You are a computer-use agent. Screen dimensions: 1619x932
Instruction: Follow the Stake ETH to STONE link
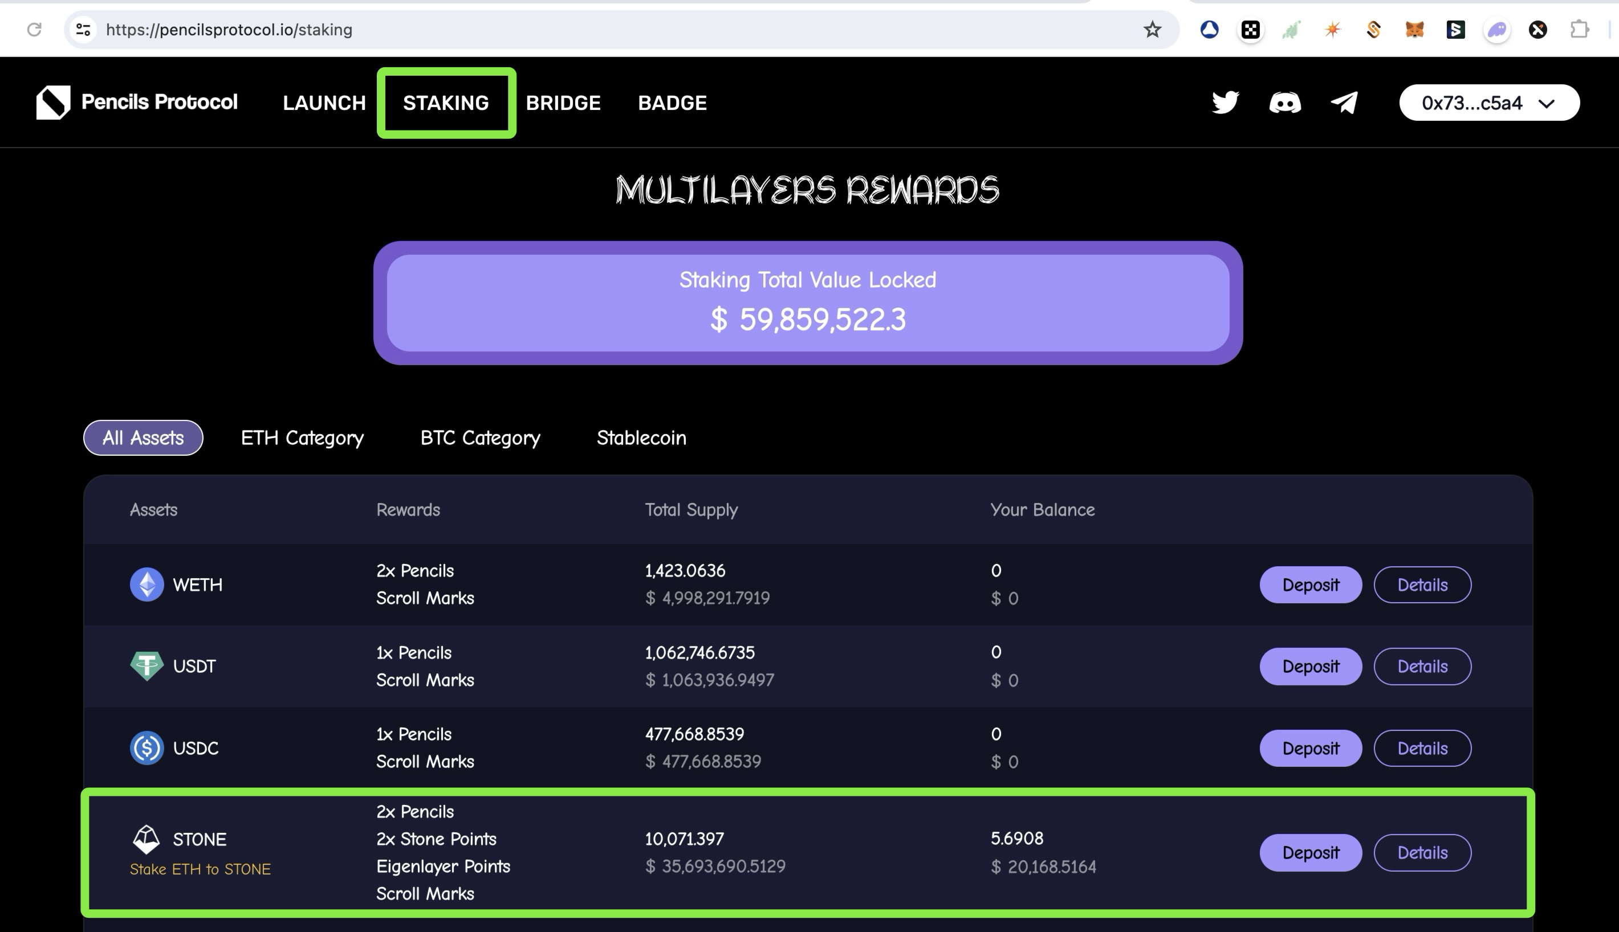[200, 869]
